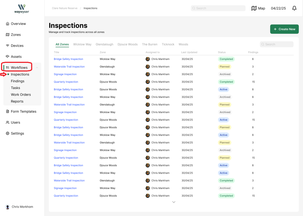
Task: Click the Devices wifi icon
Action: (x=8, y=46)
